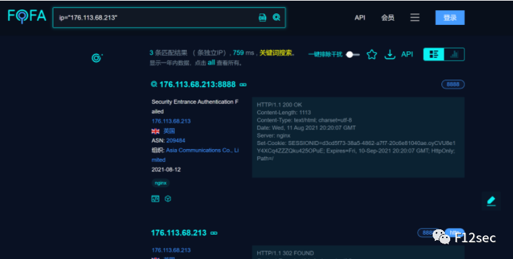Screen dimensions: 513x259
Task: View website source code icon under nginx tag
Action: pos(155,198)
